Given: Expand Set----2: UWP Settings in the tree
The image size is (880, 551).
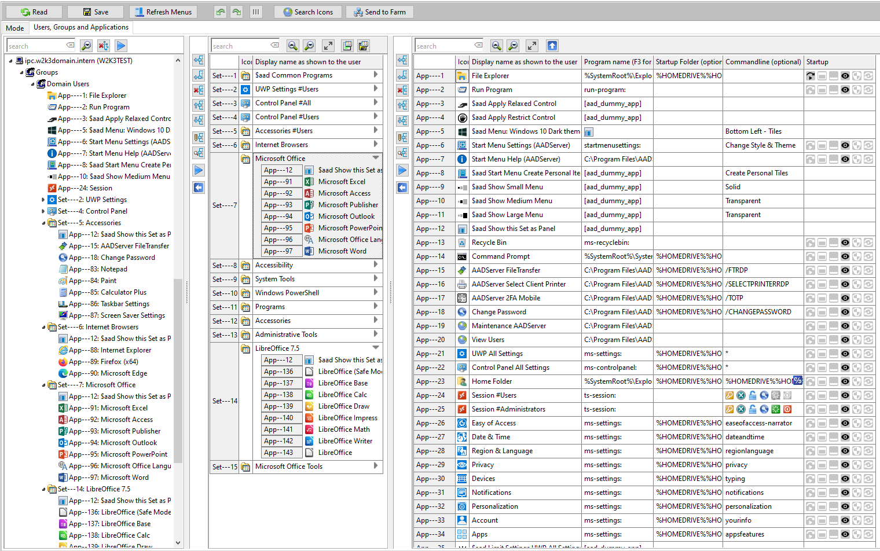Looking at the screenshot, I should 43,200.
